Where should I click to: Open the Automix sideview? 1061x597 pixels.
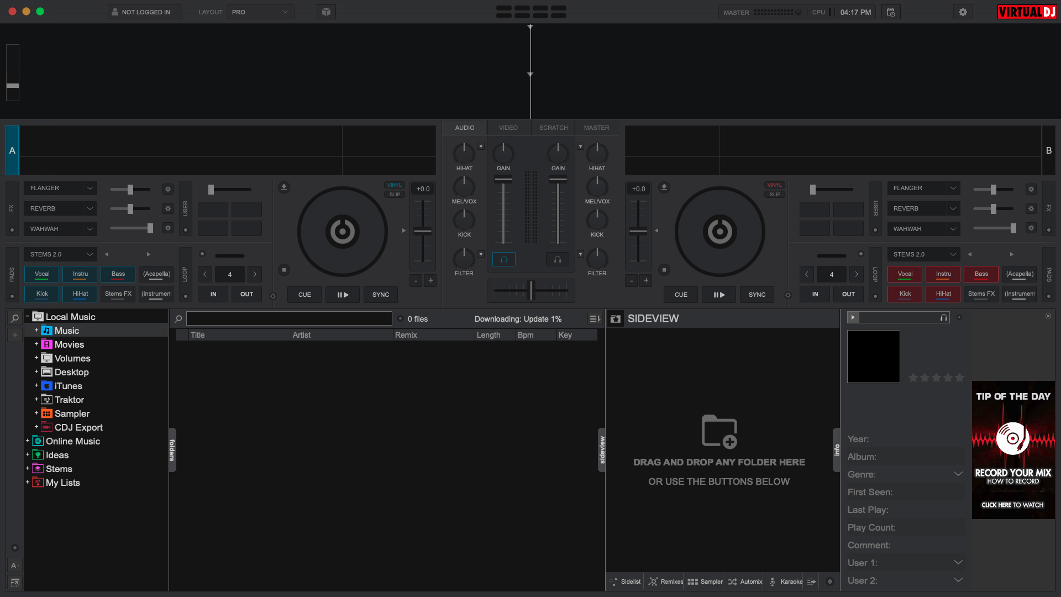745,582
